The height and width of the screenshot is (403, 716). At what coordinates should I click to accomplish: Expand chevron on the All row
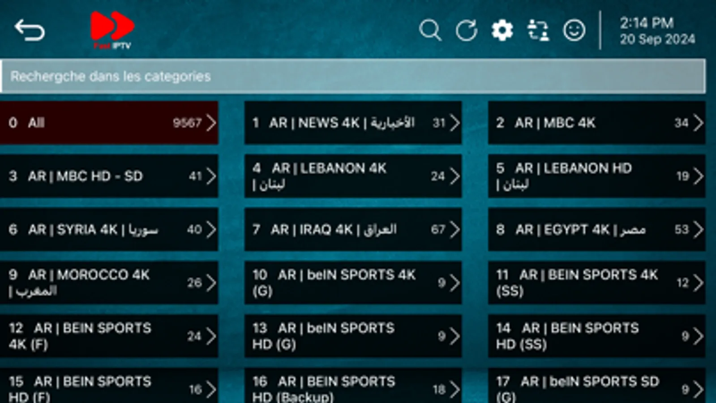tap(211, 123)
